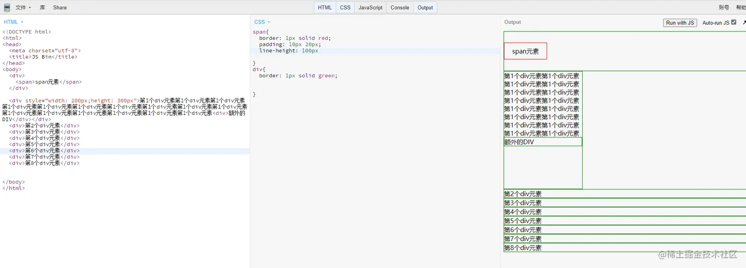Image resolution: width=746 pixels, height=268 pixels.
Task: Open the 库 menu
Action: 42,7
